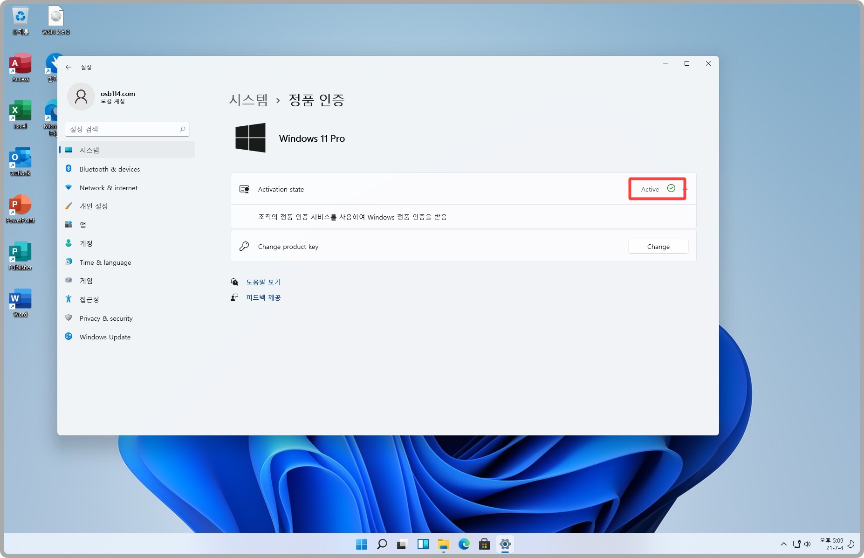
Task: Open taskbar Search
Action: point(382,544)
